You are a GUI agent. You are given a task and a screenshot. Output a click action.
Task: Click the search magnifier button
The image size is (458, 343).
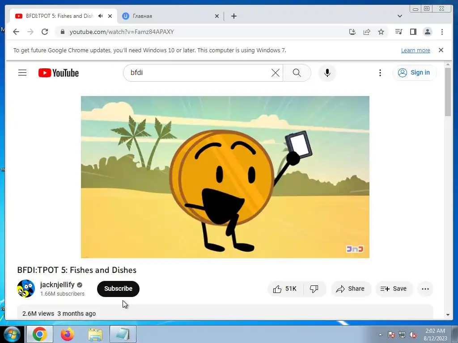297,73
